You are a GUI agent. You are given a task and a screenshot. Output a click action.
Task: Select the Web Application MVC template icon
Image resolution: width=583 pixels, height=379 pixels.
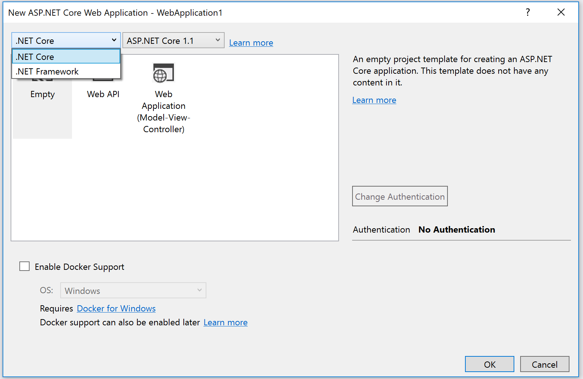coord(163,73)
